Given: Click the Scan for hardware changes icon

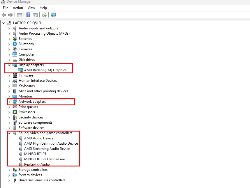Looking at the screenshot, I should 53,15.
